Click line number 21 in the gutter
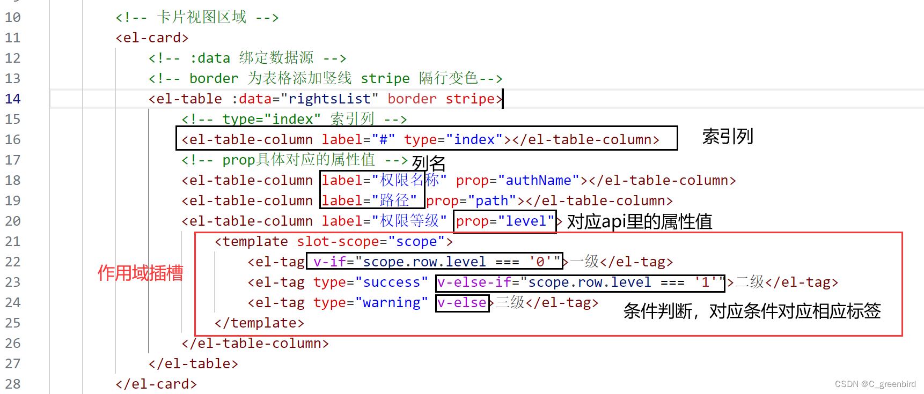 click(13, 242)
